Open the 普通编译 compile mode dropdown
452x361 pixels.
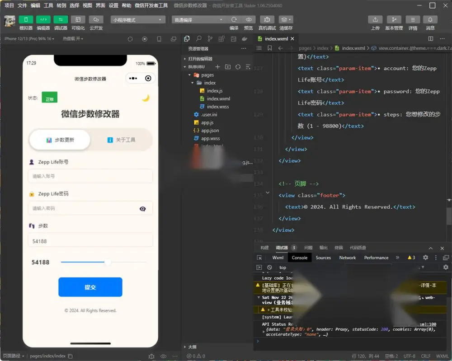199,19
